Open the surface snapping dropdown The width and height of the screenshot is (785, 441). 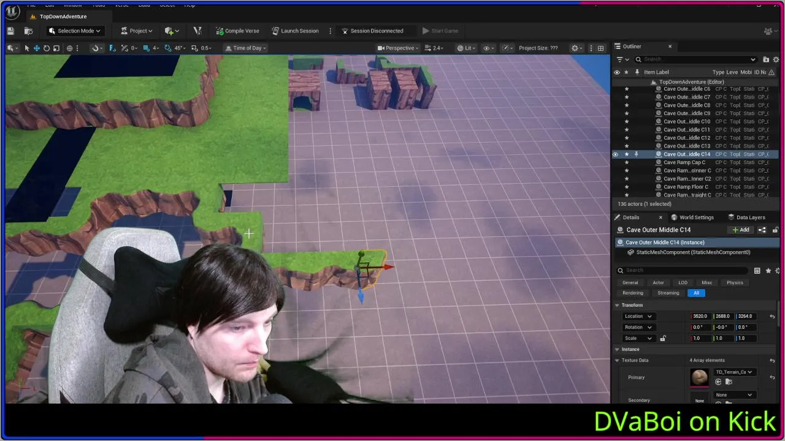click(96, 48)
